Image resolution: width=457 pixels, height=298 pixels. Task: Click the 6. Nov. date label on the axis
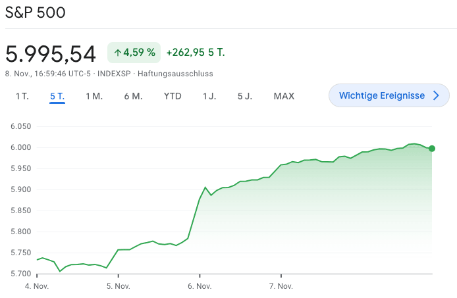[199, 286]
